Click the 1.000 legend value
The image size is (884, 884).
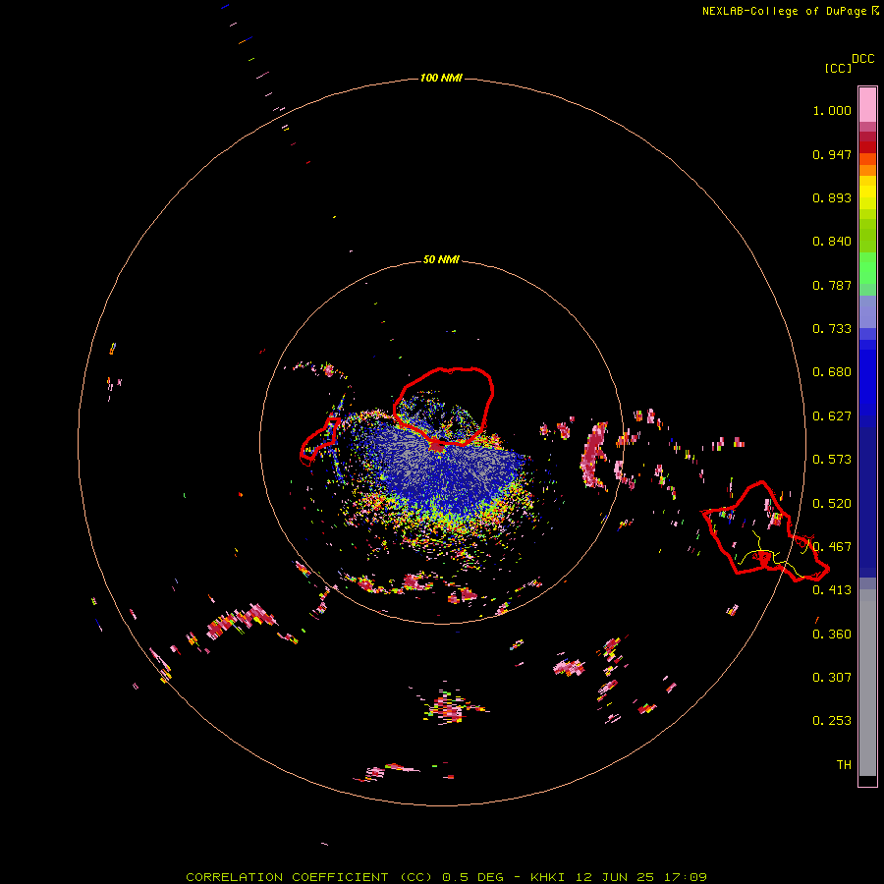click(832, 110)
